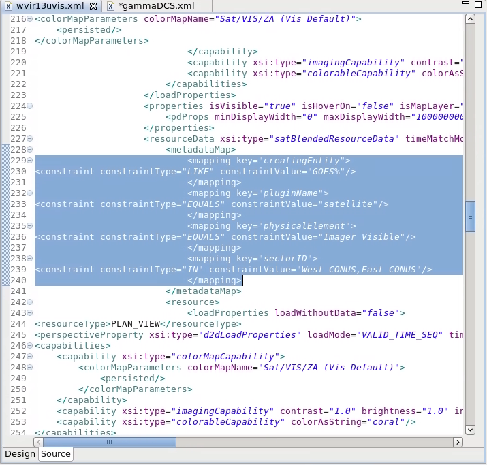Image resolution: width=487 pixels, height=465 pixels.
Task: Click "West CONUS,East CONUS" value on line 239
Action: [x=359, y=269]
